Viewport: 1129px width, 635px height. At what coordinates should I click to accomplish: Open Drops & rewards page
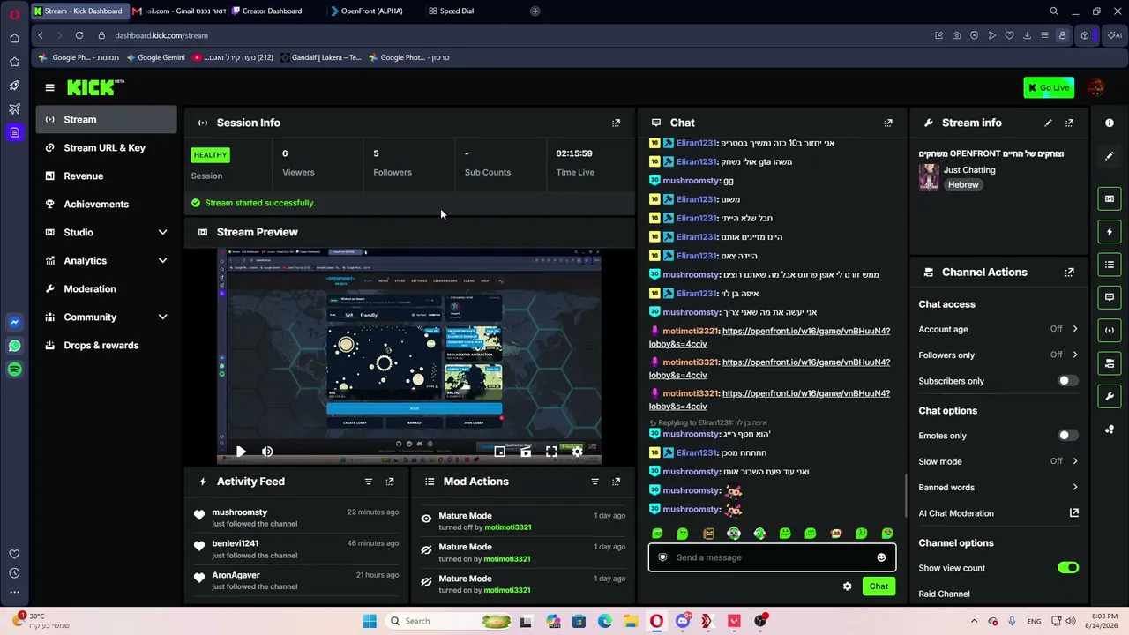(x=107, y=345)
